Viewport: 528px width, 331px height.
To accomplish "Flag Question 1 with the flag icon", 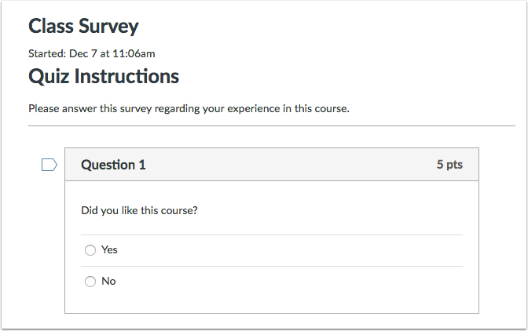I will pos(49,165).
